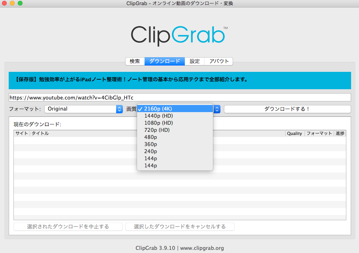This screenshot has width=359, height=253.
Task: Select the ダウンロード tab
Action: 165,61
